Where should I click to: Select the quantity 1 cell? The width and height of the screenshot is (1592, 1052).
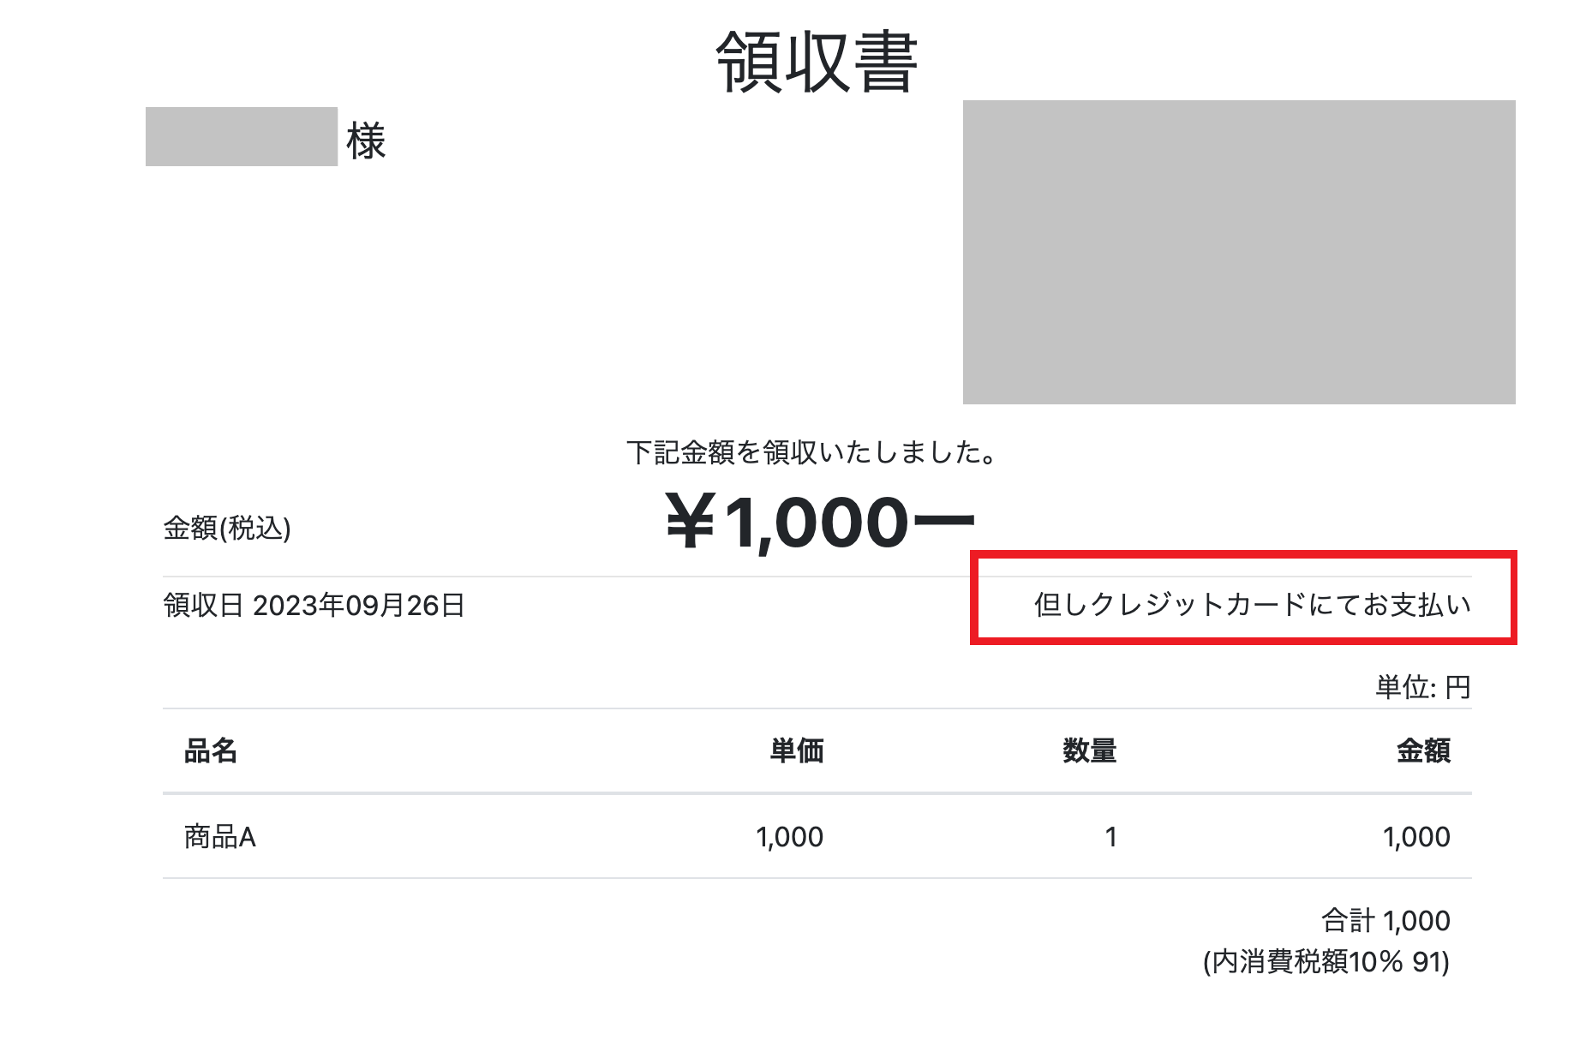point(1111,837)
